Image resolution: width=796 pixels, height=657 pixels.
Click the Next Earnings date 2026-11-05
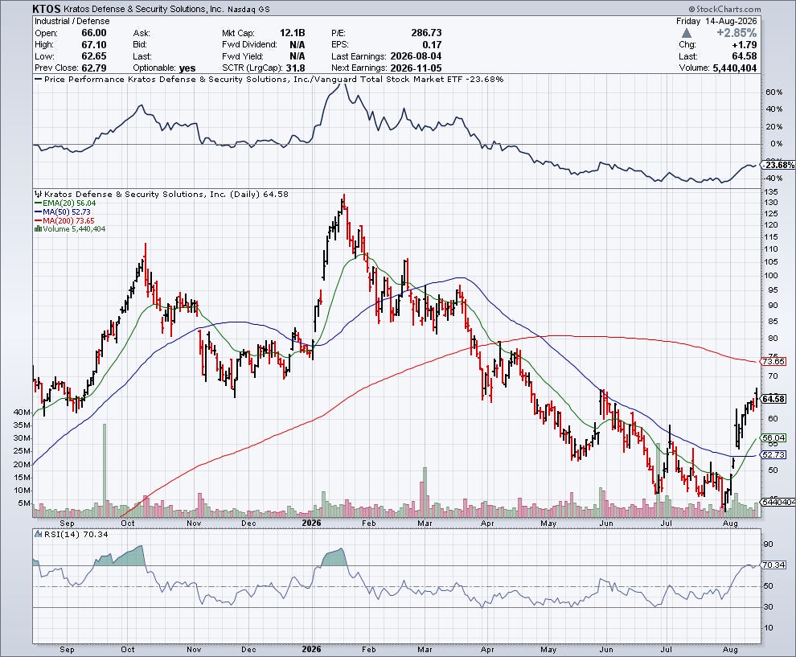pos(416,68)
